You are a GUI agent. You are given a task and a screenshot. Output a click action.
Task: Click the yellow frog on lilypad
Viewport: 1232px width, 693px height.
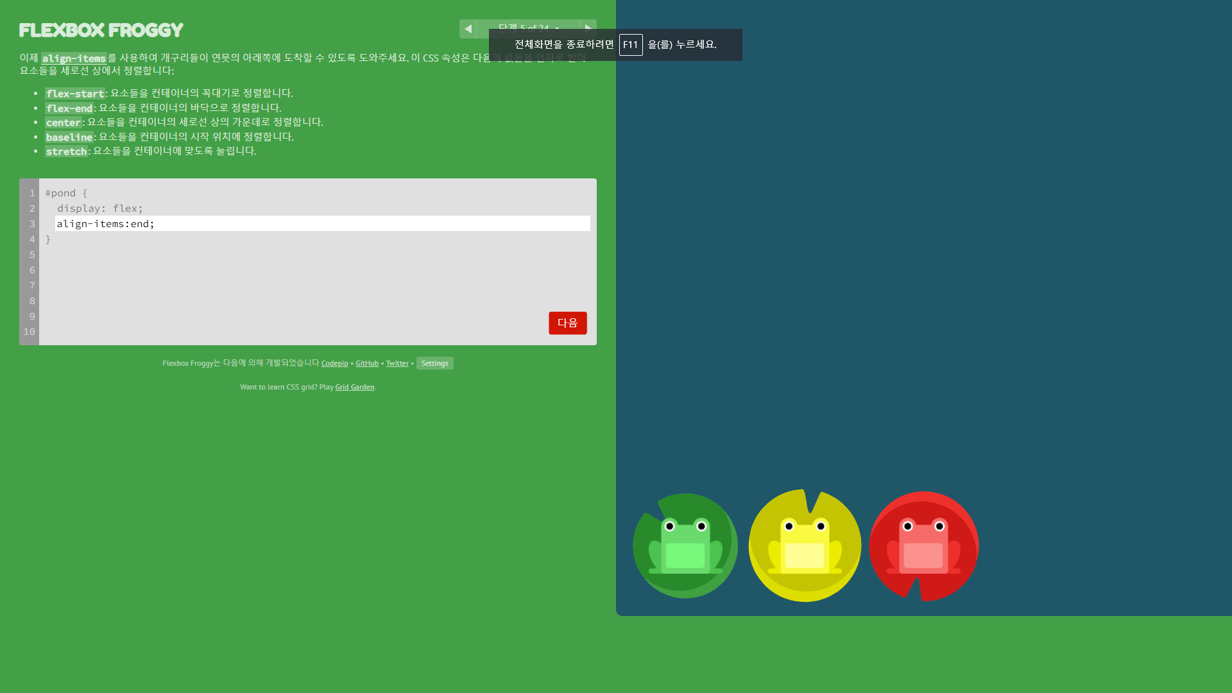click(x=805, y=546)
